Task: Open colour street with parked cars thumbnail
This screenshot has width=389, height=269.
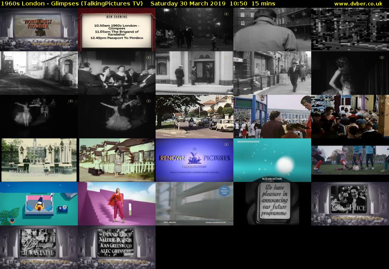Action: [x=194, y=117]
